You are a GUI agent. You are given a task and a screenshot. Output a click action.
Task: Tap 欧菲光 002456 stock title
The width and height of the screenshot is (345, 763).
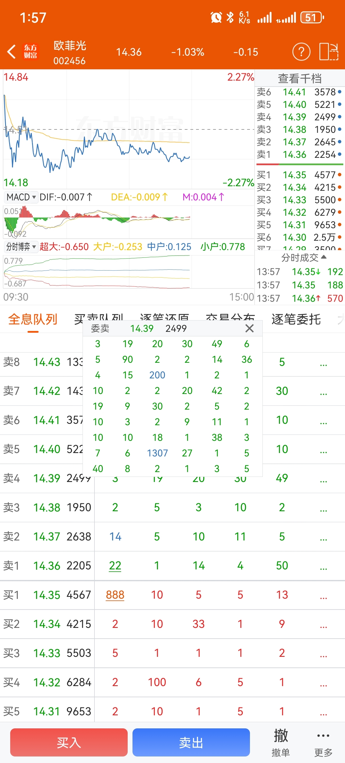(70, 53)
